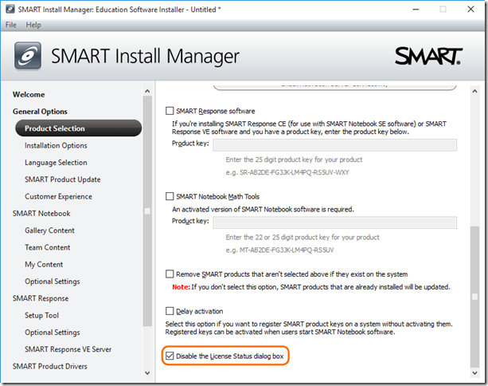Open the Help menu
Image resolution: width=488 pixels, height=386 pixels.
33,25
